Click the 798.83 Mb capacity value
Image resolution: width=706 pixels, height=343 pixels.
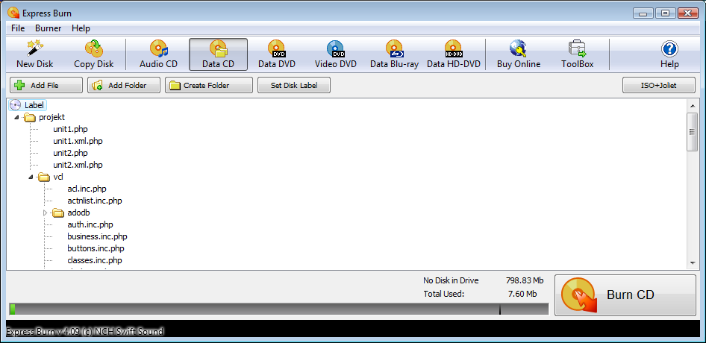[525, 281]
